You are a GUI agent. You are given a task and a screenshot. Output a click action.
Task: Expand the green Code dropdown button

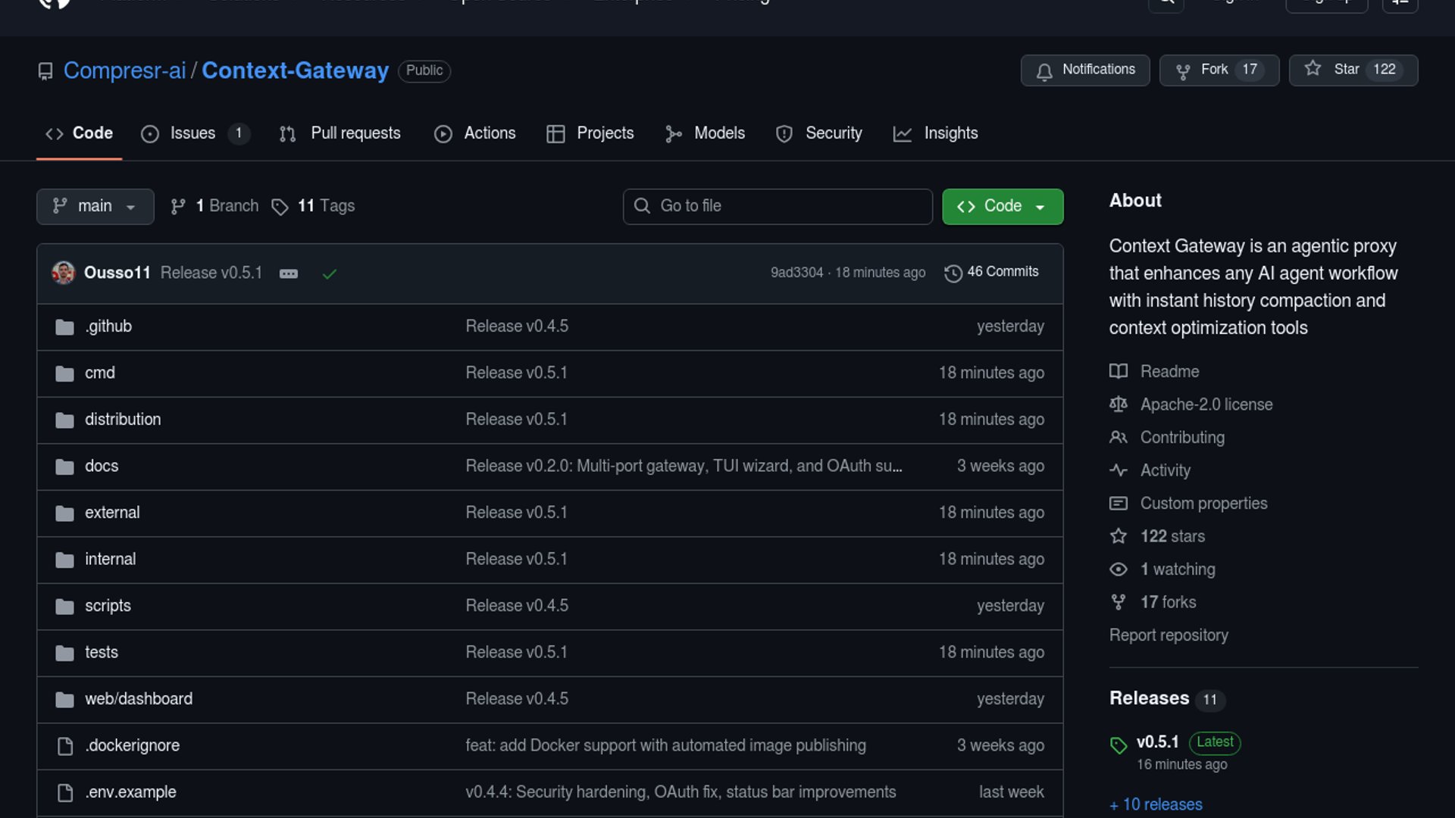tap(1002, 206)
